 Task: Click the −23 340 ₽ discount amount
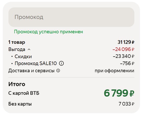click(124, 56)
